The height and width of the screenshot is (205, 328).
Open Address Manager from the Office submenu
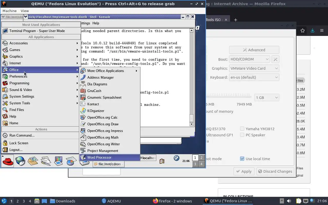coord(110,77)
